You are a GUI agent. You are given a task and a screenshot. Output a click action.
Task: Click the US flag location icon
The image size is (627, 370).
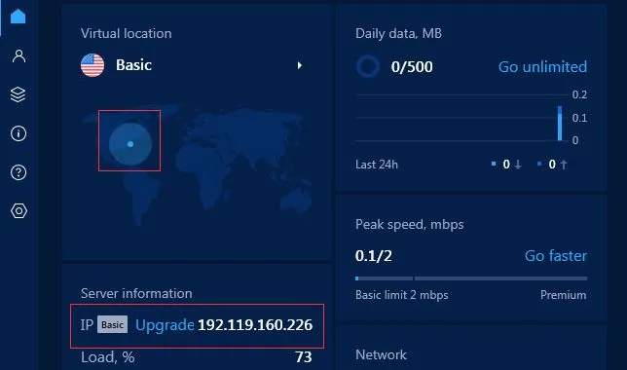(x=92, y=65)
